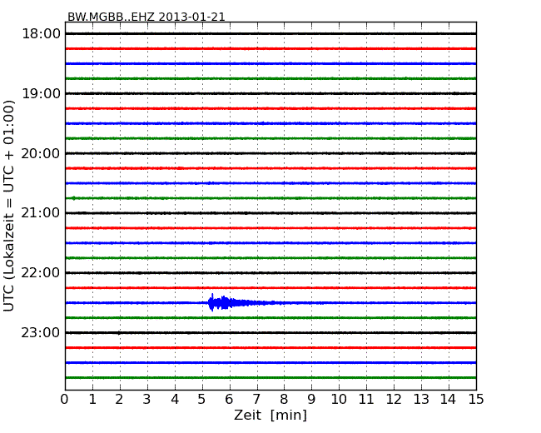Click x-axis tick label 4
This screenshot has width=541, height=433.
pos(175,400)
